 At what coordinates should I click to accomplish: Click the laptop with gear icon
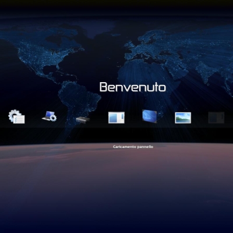[50, 116]
